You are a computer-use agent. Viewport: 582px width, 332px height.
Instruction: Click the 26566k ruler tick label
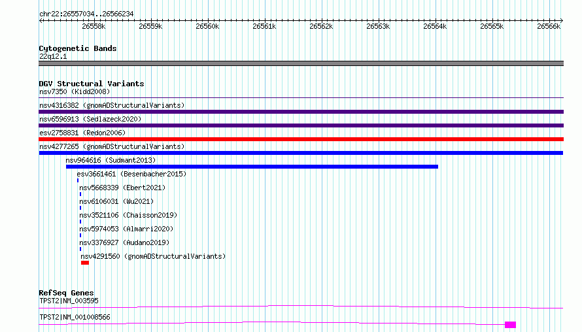(549, 26)
